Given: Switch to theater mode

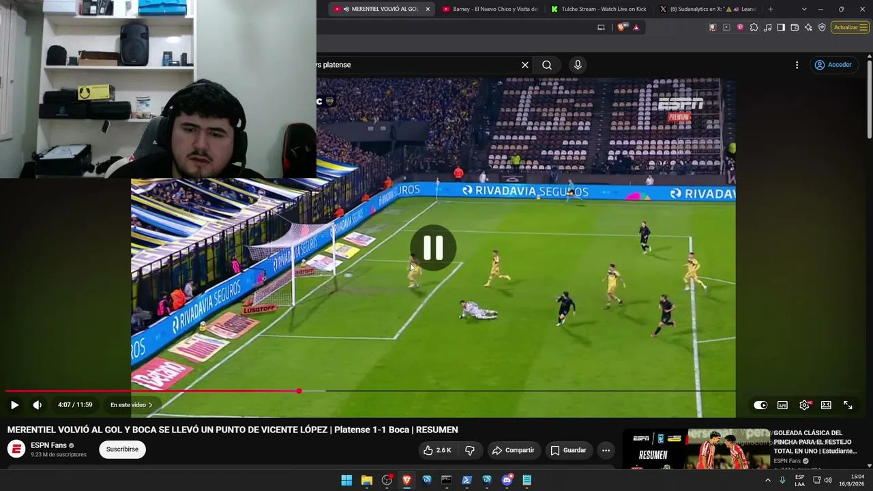Looking at the screenshot, I should coord(826,405).
